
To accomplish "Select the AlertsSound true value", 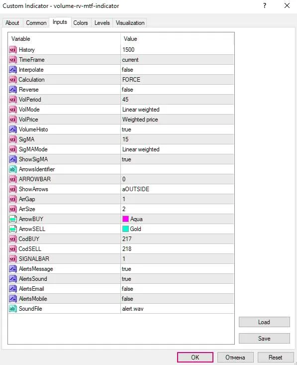I will [x=177, y=279].
